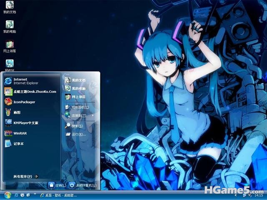This screenshot has height=200, width=267.
Task: Open 画图 paint program
Action: tap(32, 112)
